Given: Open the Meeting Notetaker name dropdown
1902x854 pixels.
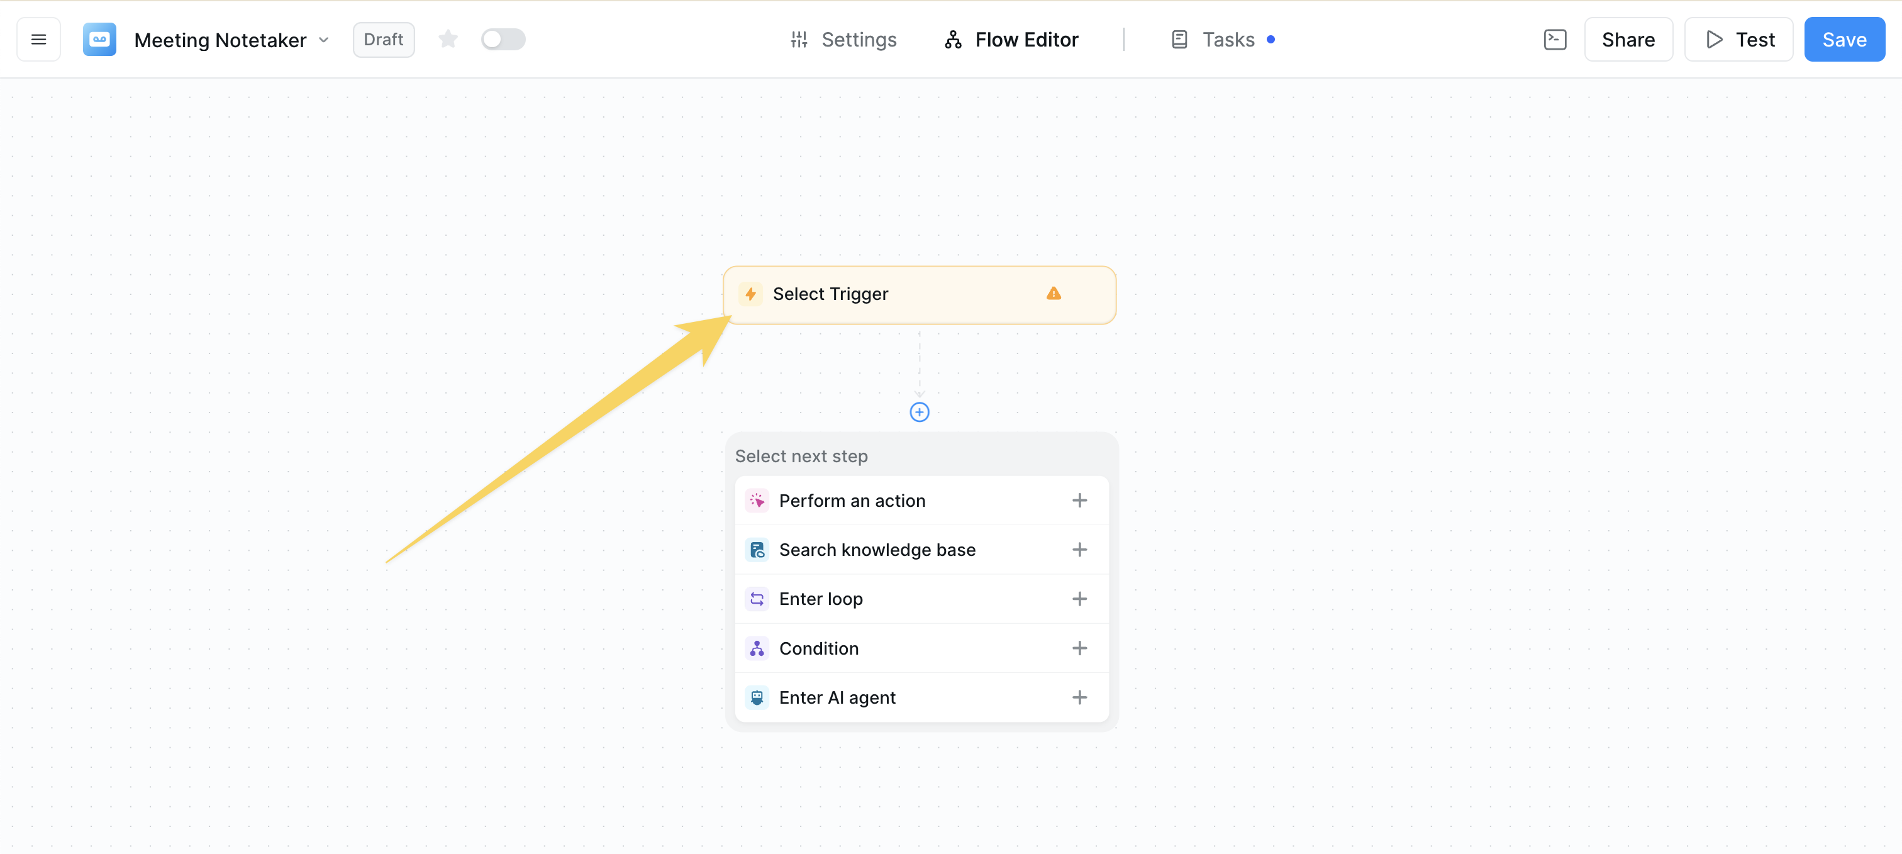Looking at the screenshot, I should 323,41.
